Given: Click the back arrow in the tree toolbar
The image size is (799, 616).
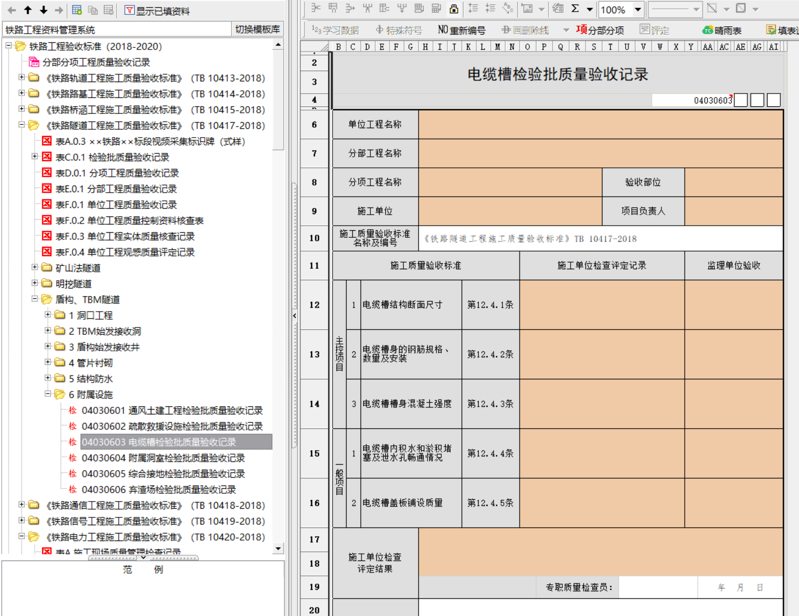Looking at the screenshot, I should click(x=12, y=10).
